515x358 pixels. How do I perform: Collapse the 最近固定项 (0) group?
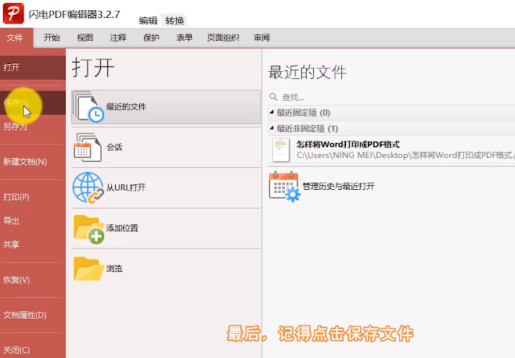pos(272,113)
